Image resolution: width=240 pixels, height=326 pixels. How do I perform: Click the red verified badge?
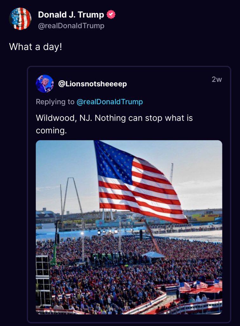pos(111,15)
